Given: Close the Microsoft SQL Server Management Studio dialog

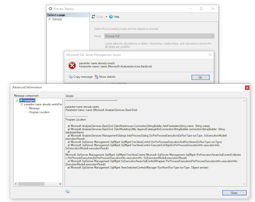Looking at the screenshot, I should (x=210, y=55).
